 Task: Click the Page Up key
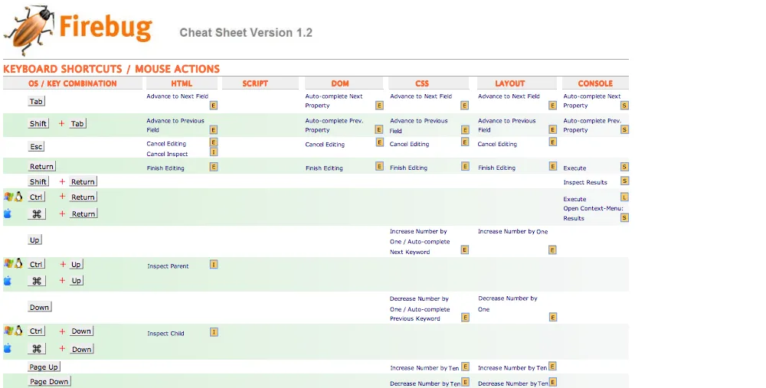(x=44, y=367)
